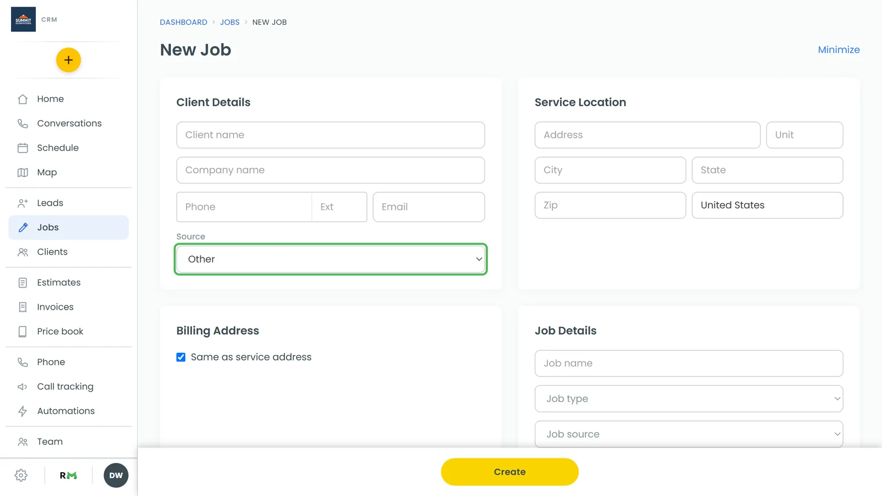Click into the Phone number field
This screenshot has width=882, height=496.
pos(244,207)
